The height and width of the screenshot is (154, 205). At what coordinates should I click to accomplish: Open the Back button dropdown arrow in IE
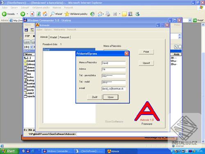pyautogui.click(x=17, y=14)
